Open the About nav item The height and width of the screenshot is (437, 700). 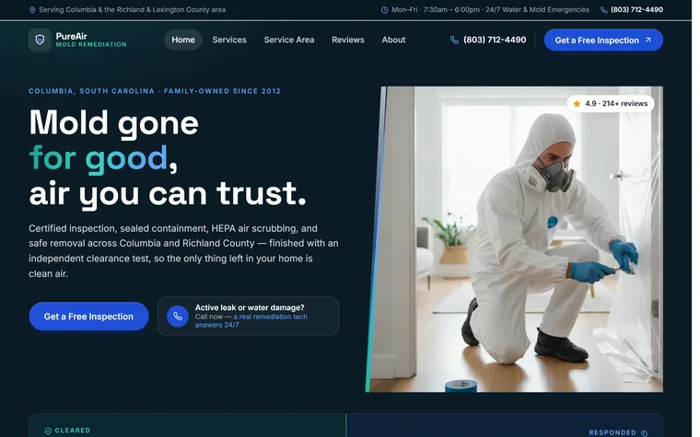point(393,40)
